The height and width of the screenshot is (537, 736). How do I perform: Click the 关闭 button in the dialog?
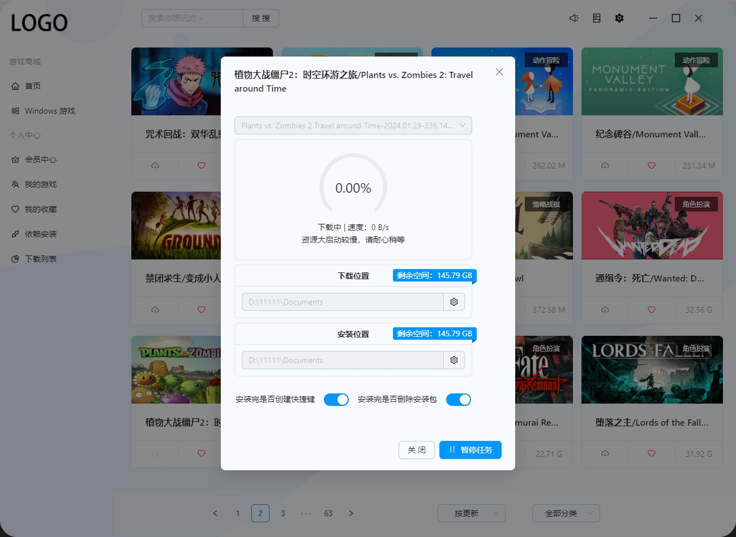417,450
